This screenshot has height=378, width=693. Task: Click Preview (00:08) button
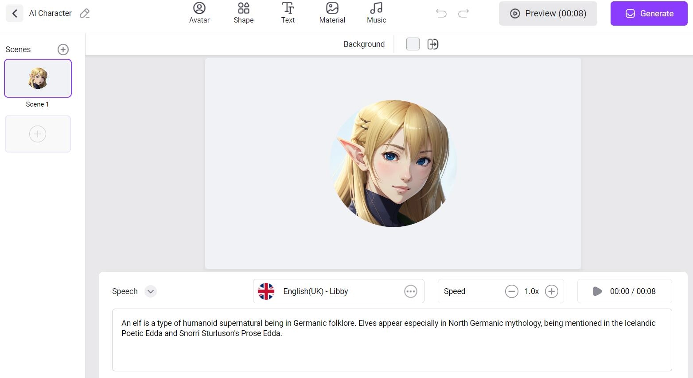[x=548, y=14]
